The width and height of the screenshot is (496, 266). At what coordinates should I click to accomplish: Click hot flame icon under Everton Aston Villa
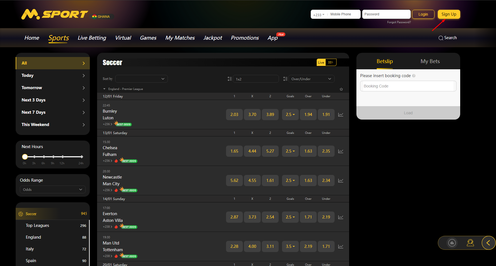click(116, 227)
